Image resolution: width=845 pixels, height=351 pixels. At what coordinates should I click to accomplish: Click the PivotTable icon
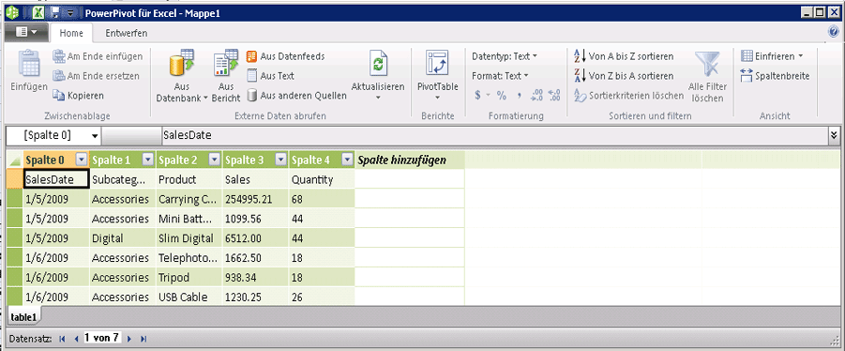437,64
